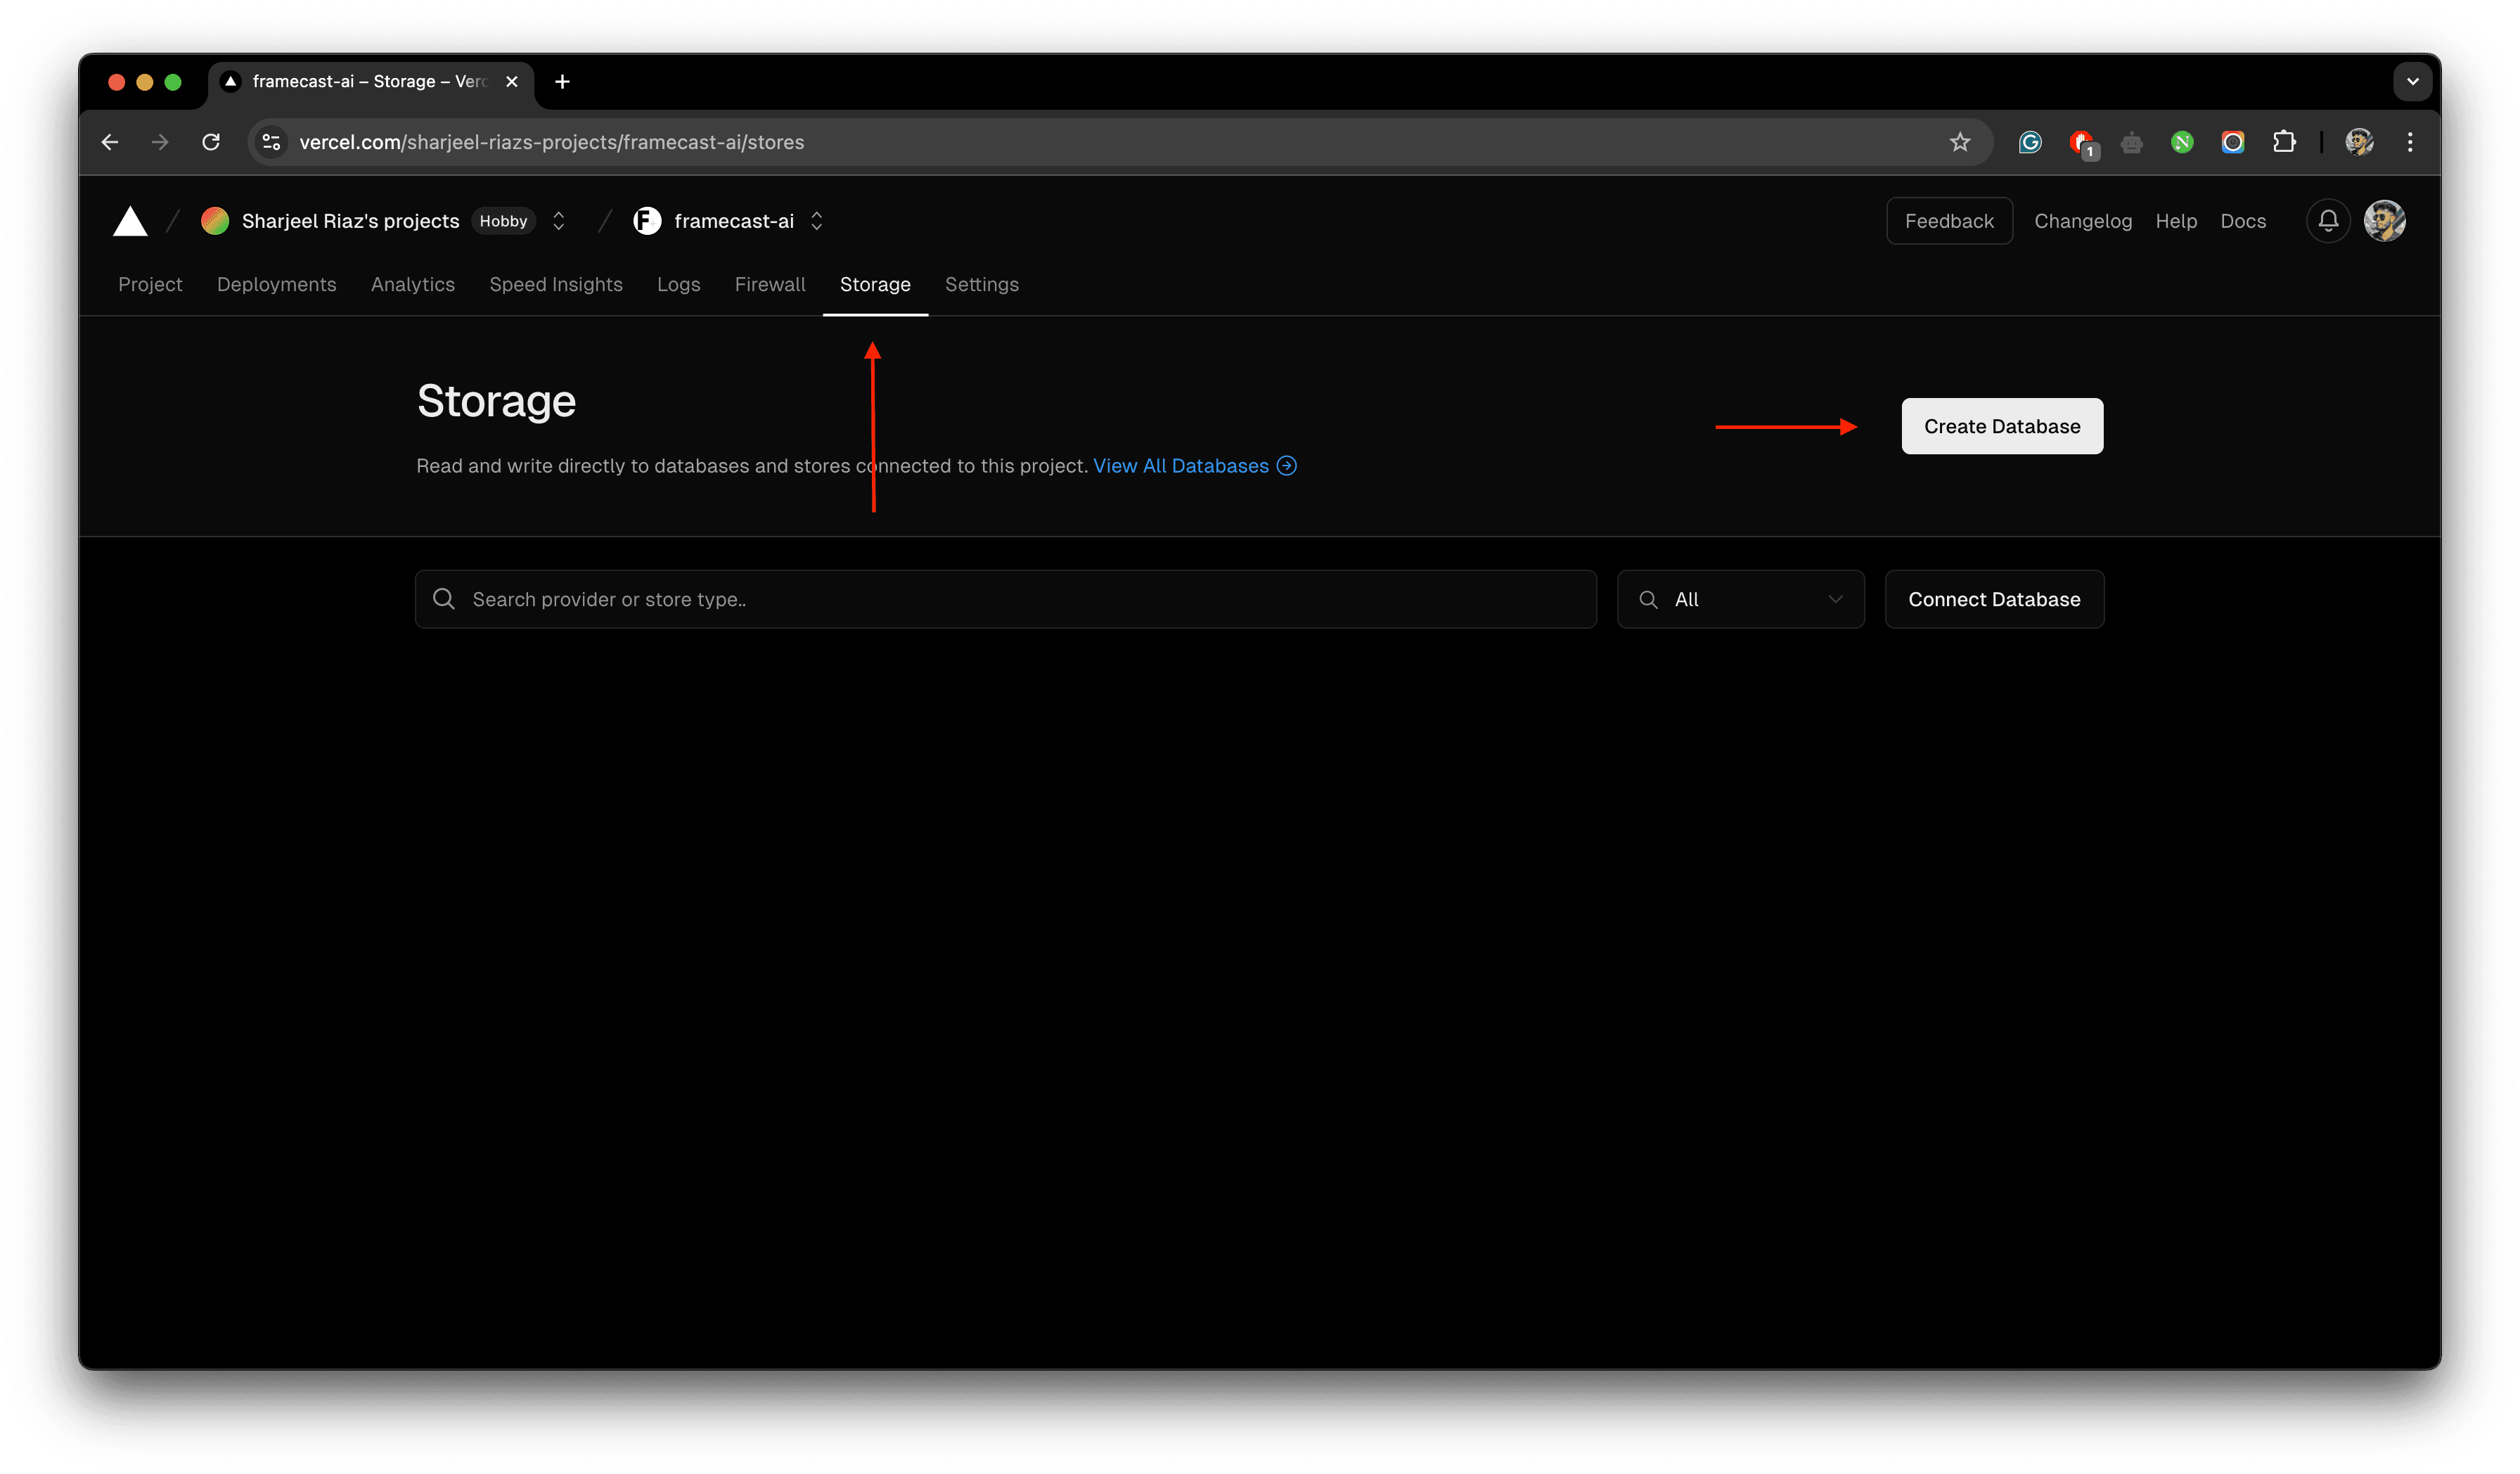The width and height of the screenshot is (2520, 1474).
Task: Click the Vercel triangle logo
Action: (x=130, y=221)
